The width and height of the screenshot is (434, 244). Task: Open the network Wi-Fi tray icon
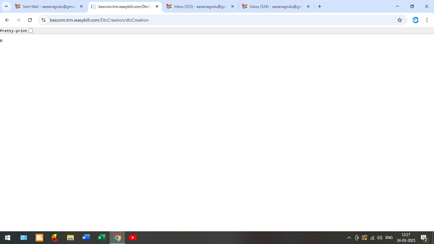(372, 238)
